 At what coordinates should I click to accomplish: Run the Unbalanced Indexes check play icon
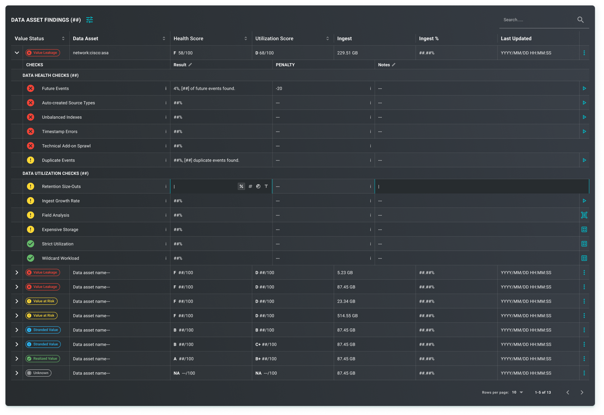(x=584, y=117)
